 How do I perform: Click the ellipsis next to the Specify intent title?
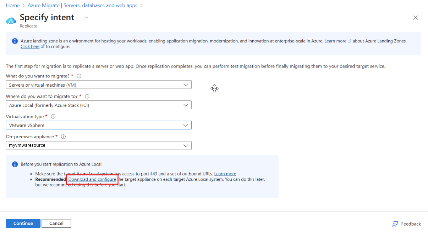(85, 17)
